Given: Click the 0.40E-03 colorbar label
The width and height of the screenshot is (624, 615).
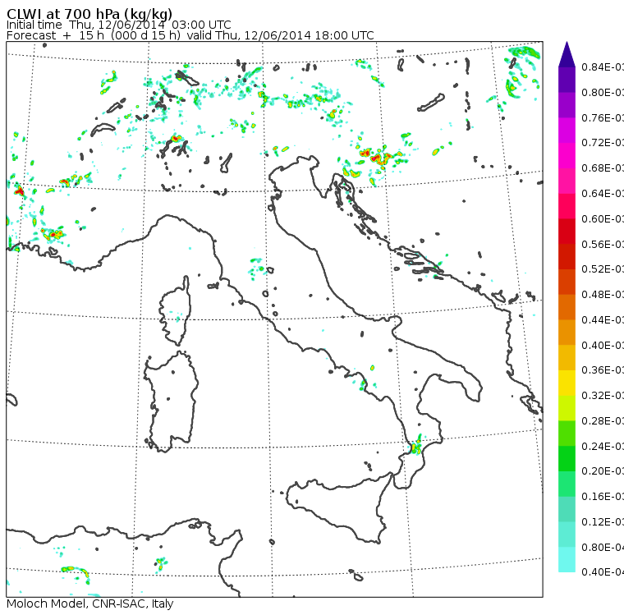Looking at the screenshot, I should pyautogui.click(x=603, y=345).
